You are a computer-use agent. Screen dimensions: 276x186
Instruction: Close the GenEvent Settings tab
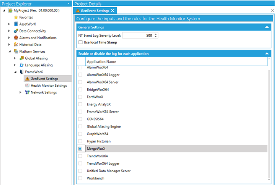click(113, 11)
